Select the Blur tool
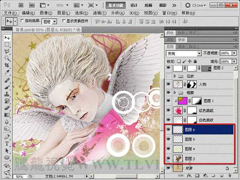Screen dimensions: 240x180 (7, 121)
